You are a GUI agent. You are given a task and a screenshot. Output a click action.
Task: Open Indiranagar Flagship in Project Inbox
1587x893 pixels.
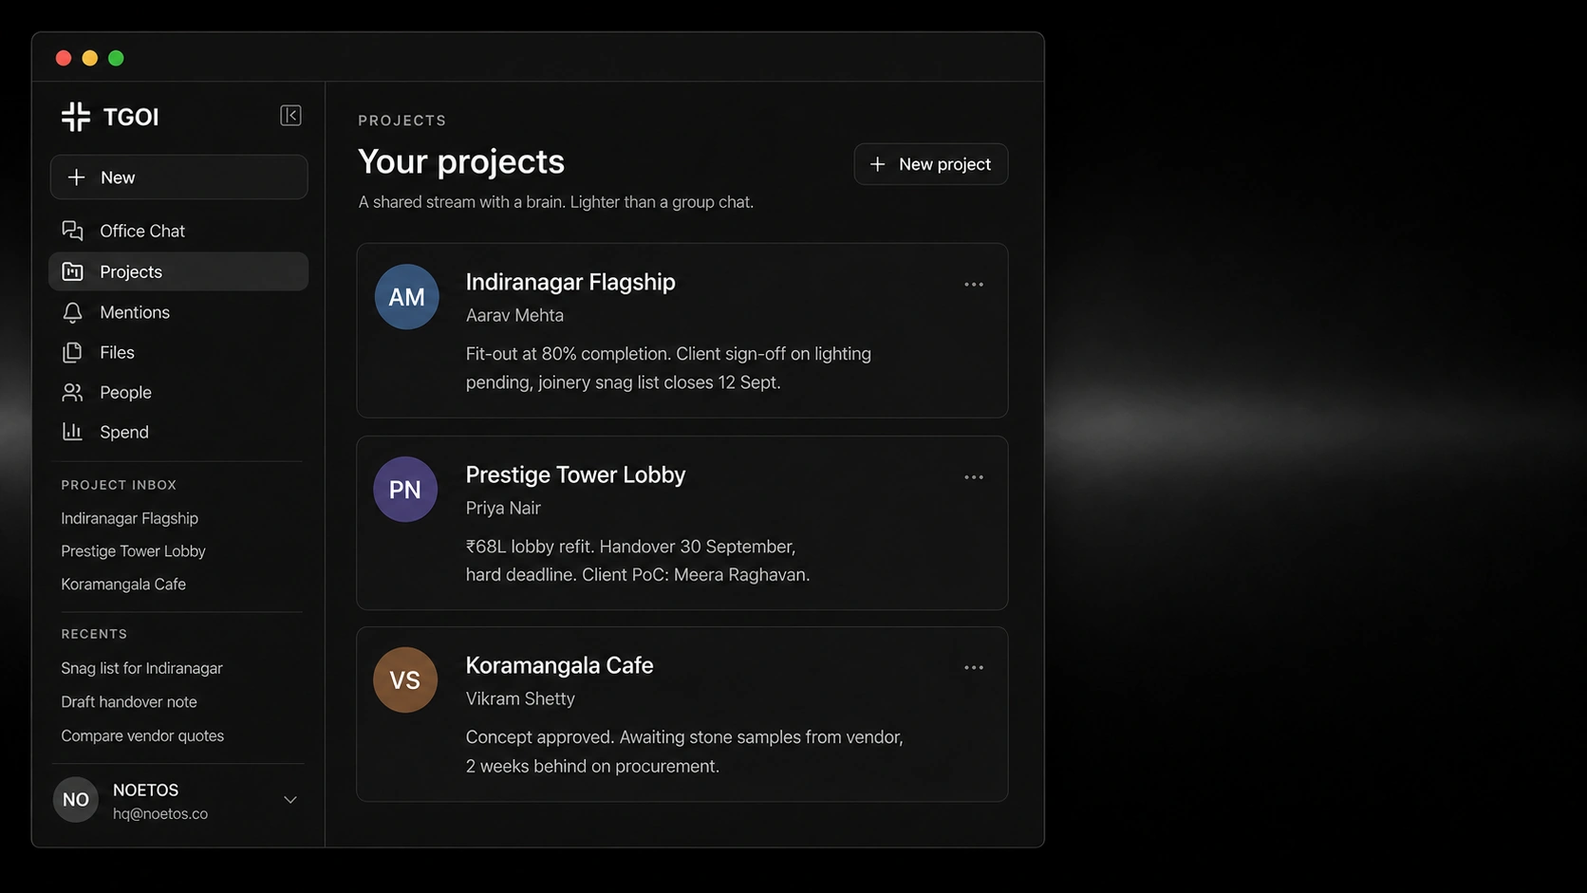click(x=130, y=518)
